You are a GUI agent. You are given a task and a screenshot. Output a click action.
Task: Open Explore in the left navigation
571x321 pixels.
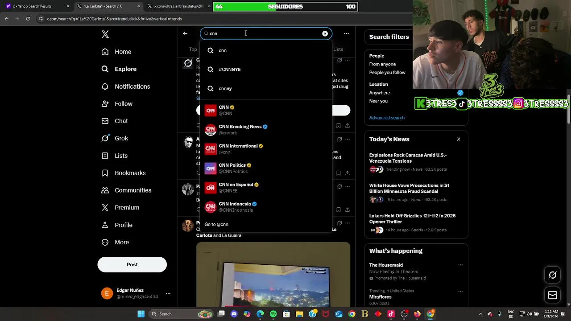coord(119,69)
